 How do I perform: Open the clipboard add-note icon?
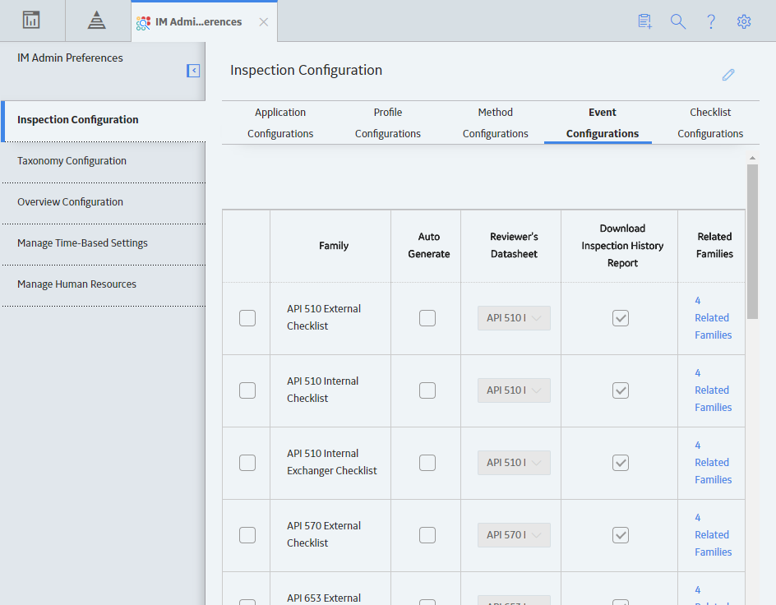(644, 21)
